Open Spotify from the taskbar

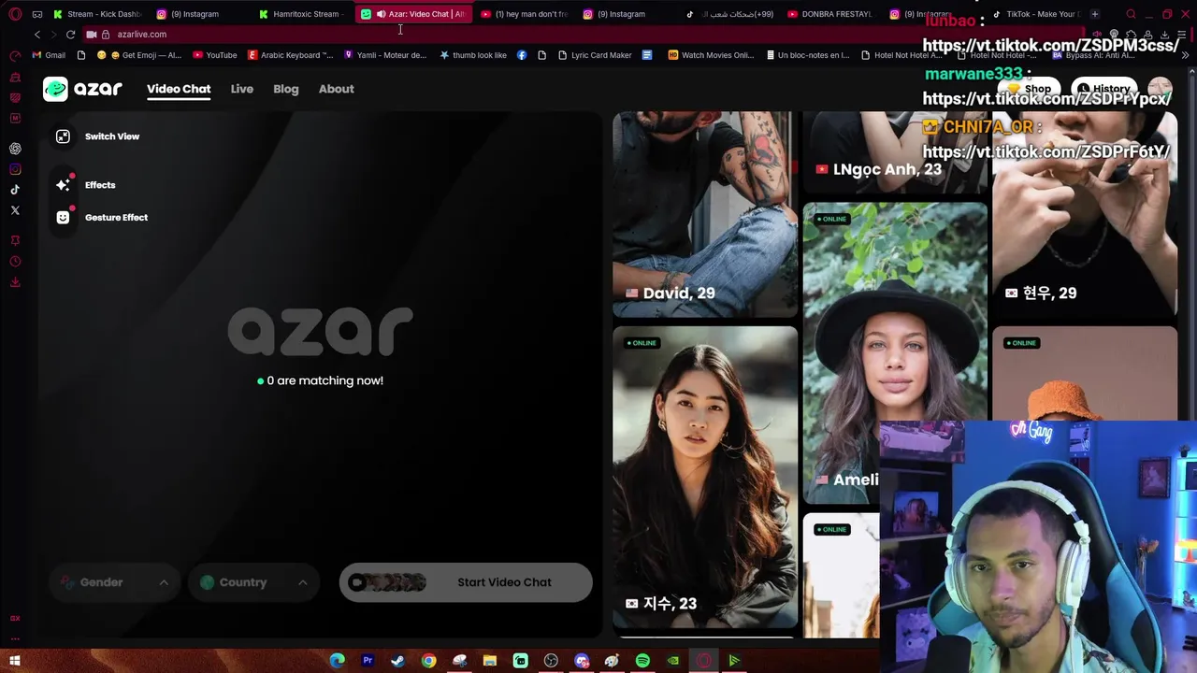tap(642, 661)
